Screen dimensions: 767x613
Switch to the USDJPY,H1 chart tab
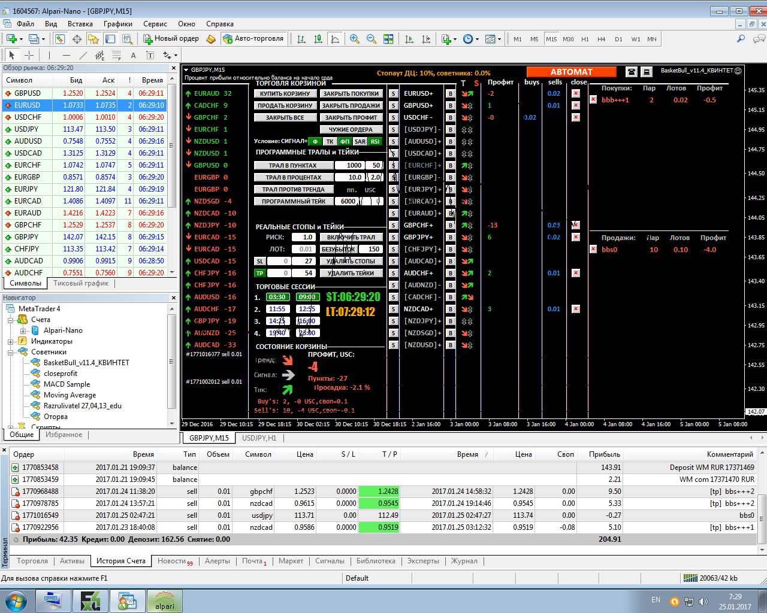[x=259, y=438]
